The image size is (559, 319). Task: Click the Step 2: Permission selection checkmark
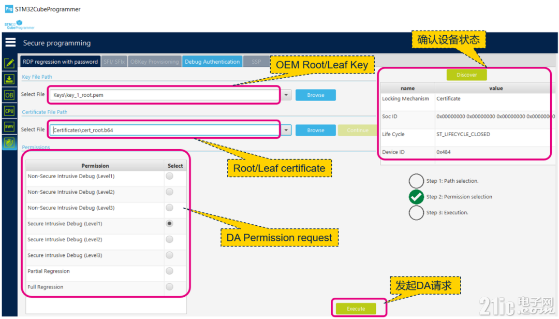[x=416, y=197]
